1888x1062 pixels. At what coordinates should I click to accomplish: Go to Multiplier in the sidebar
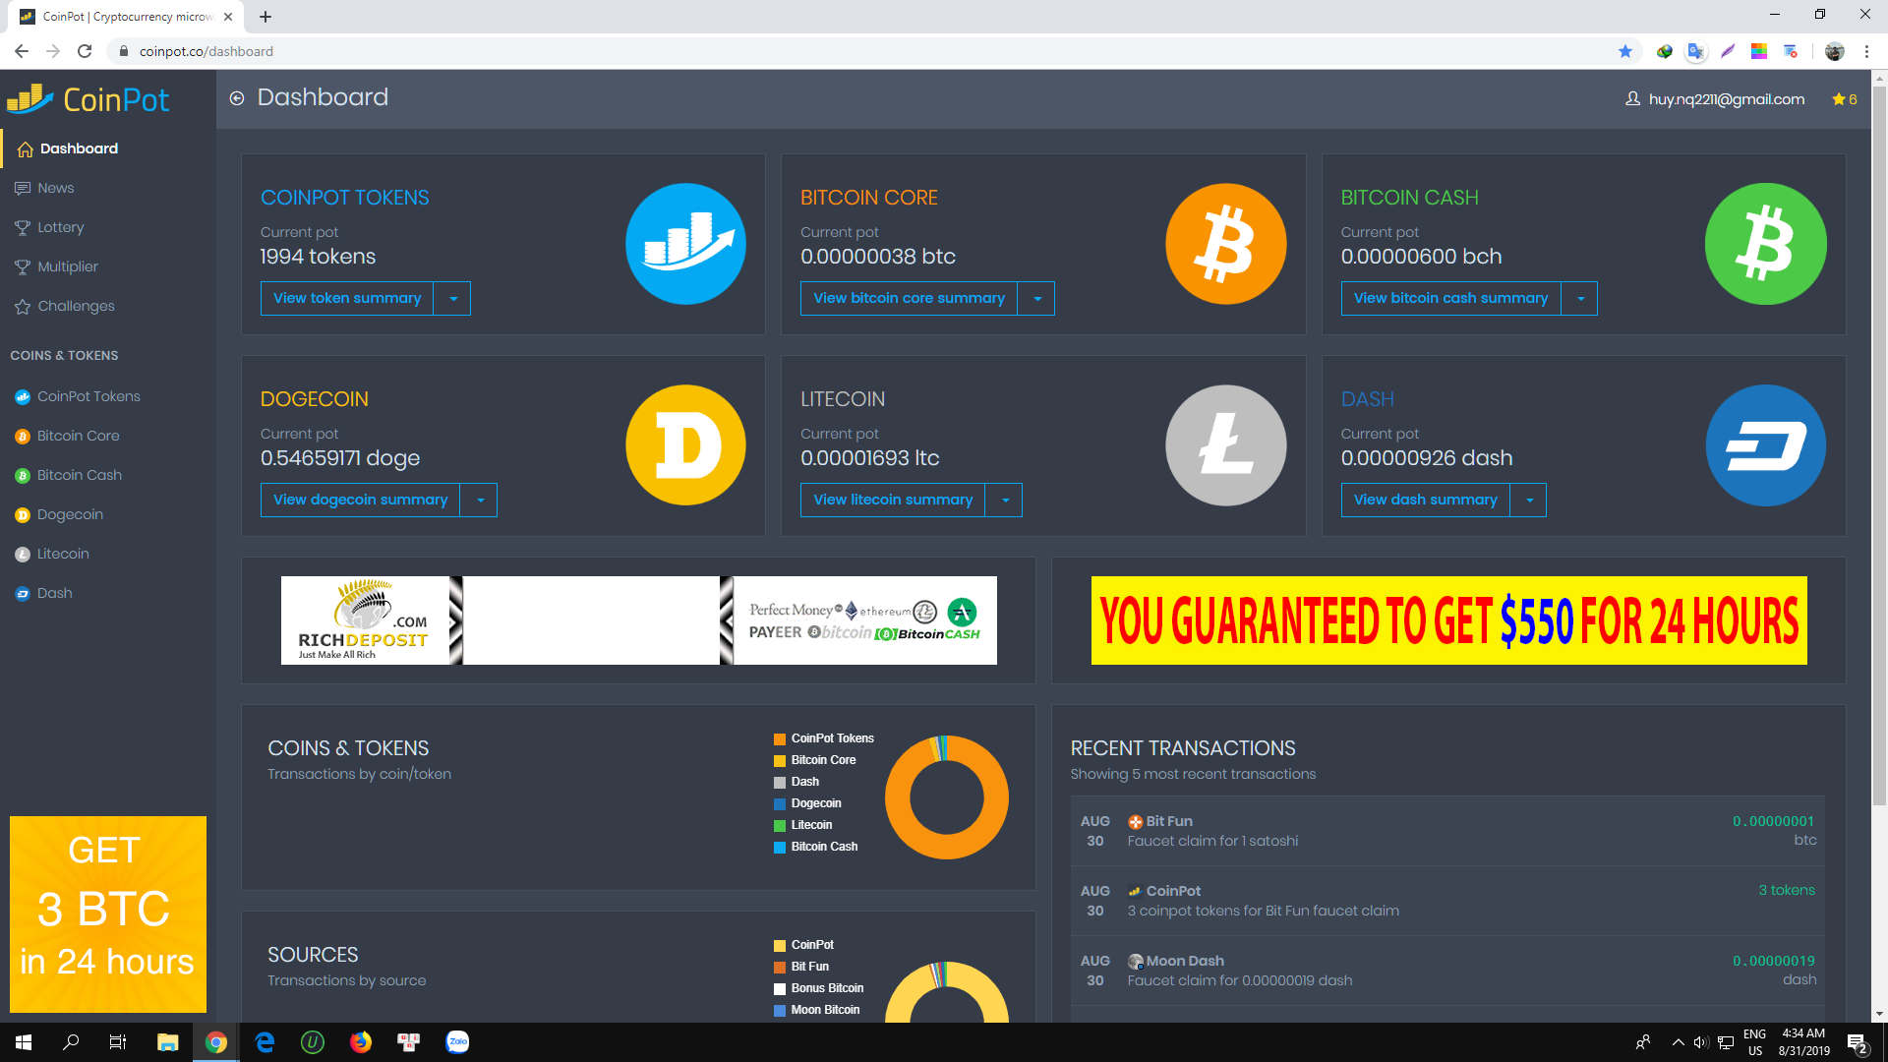tap(67, 266)
